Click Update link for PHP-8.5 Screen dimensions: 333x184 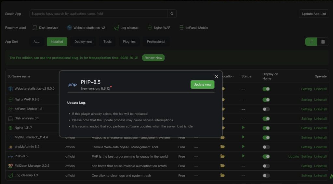294,156
